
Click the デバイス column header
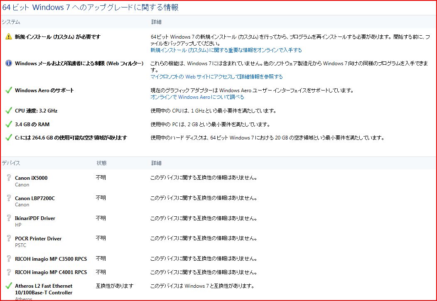pos(11,163)
